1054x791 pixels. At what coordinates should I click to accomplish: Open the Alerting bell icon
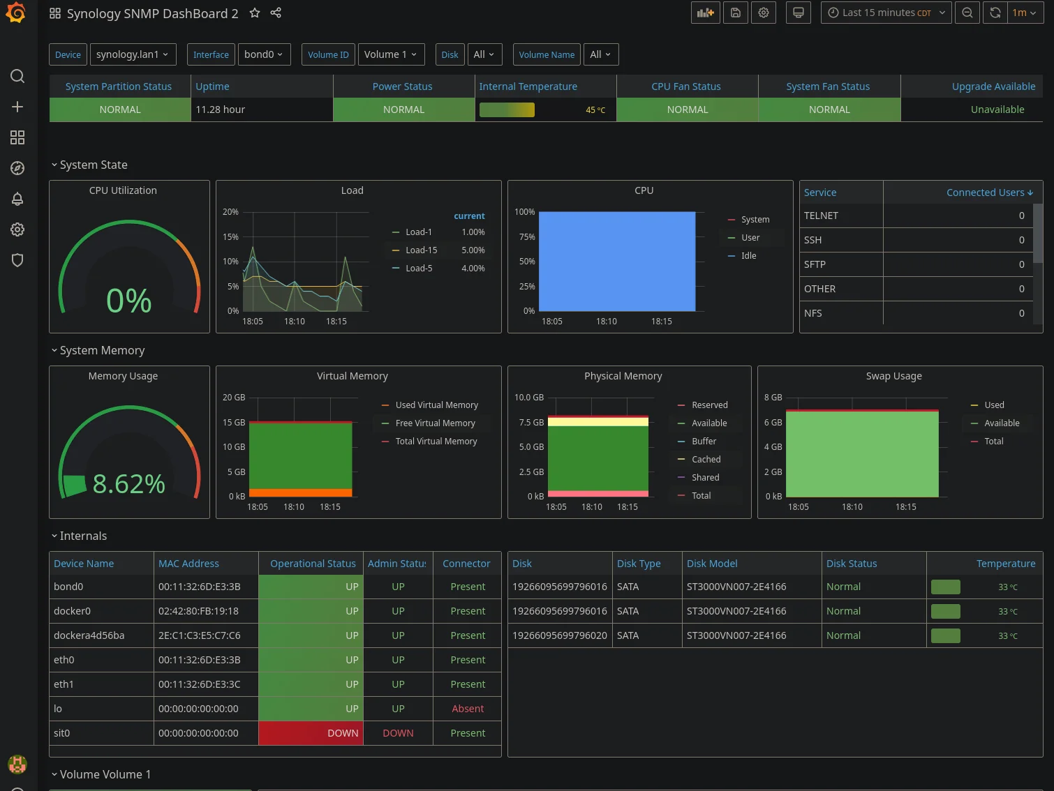[x=17, y=199]
